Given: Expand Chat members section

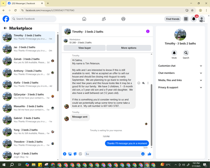Looking at the screenshot, I should point(180,73).
